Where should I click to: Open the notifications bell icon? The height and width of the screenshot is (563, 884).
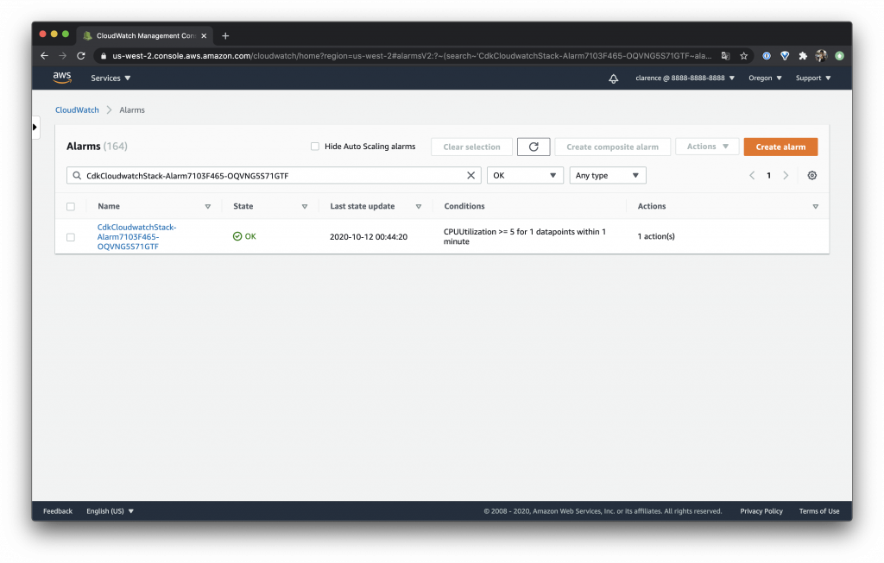[614, 78]
